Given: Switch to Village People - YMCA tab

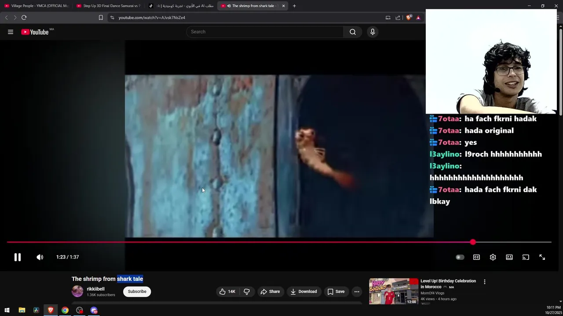Looking at the screenshot, I should point(36,6).
